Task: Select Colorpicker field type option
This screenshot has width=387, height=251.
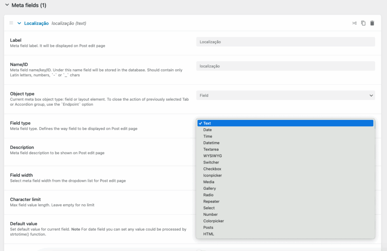Action: (214, 221)
